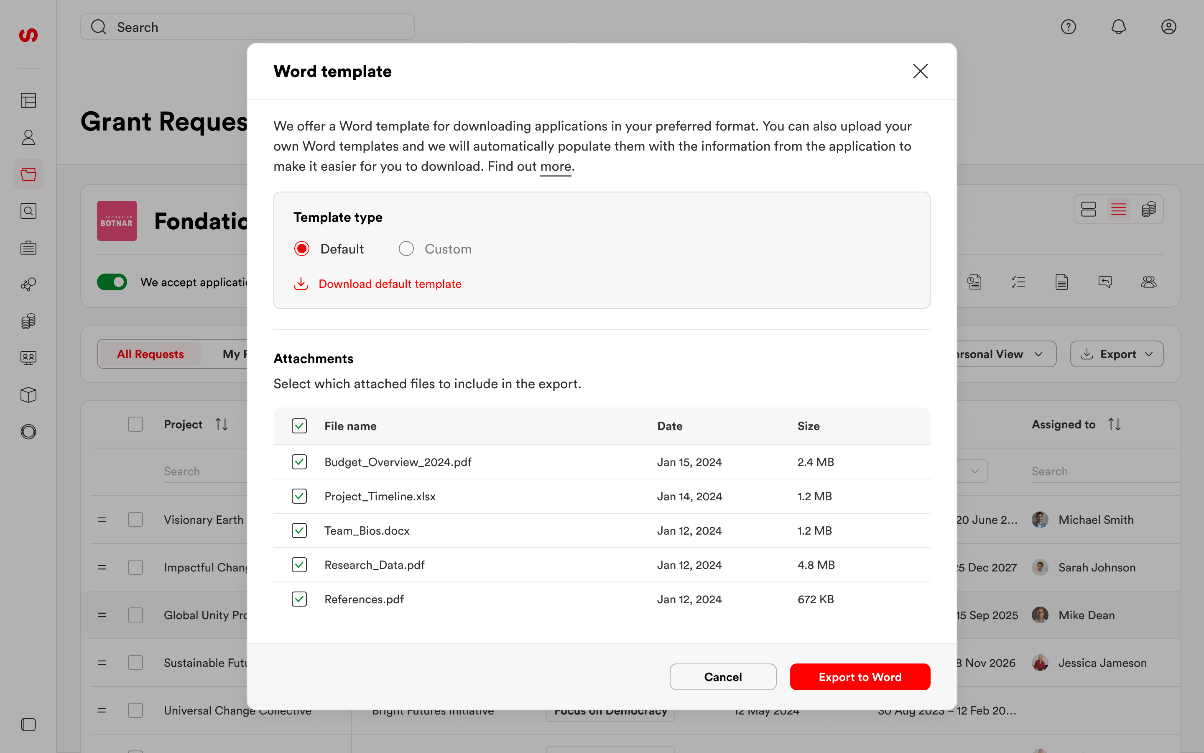This screenshot has width=1204, height=753.
Task: Check the Visionary Earth row checkbox
Action: (x=135, y=520)
